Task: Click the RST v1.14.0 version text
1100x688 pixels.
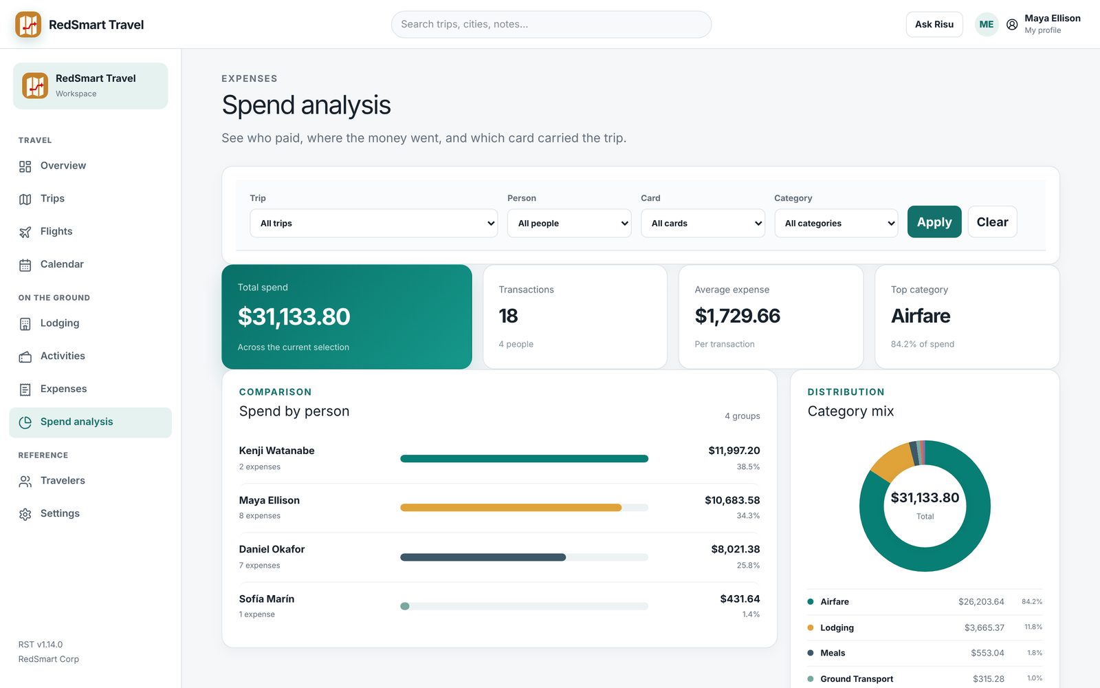Action: tap(41, 645)
